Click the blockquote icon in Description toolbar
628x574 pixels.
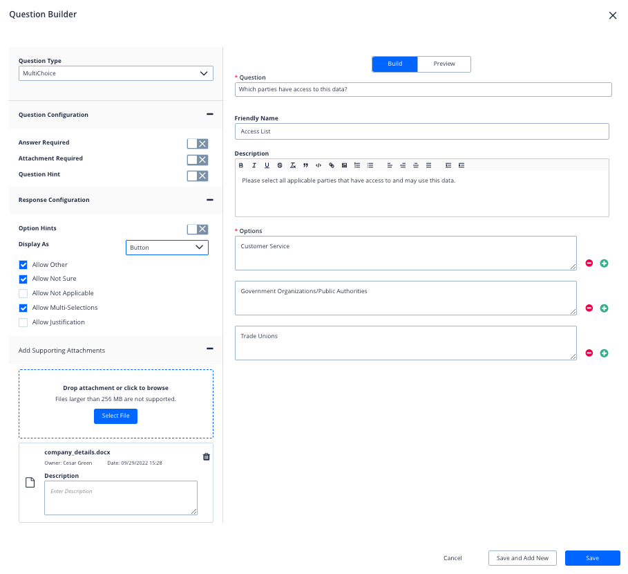pos(305,165)
